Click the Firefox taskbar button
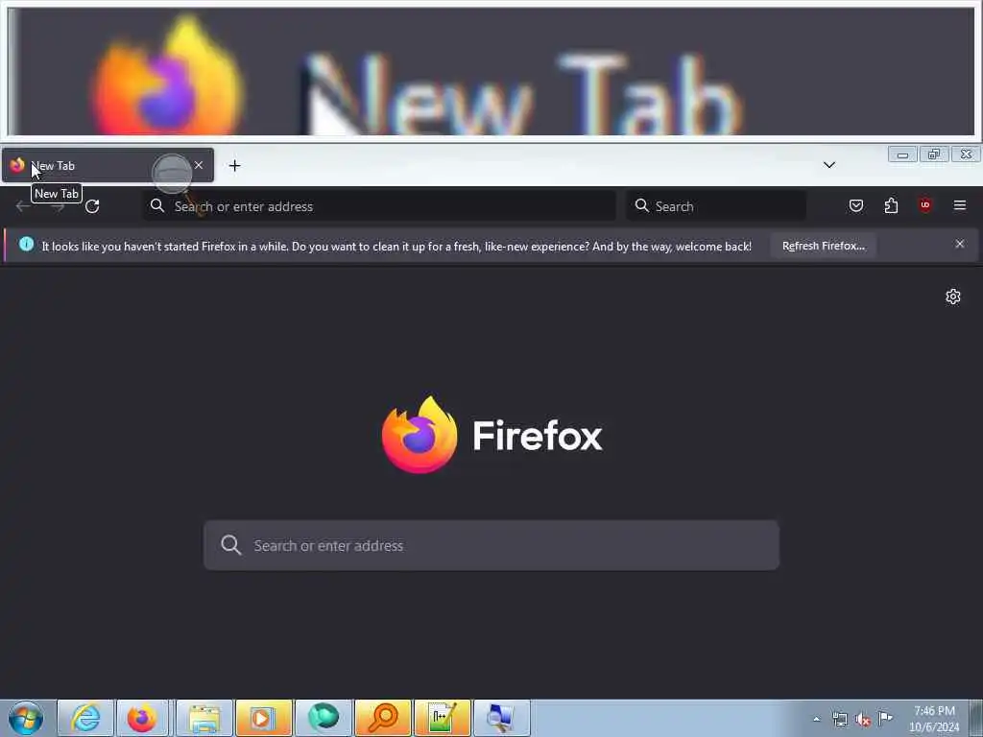Screen dimensions: 983x737 coord(142,718)
